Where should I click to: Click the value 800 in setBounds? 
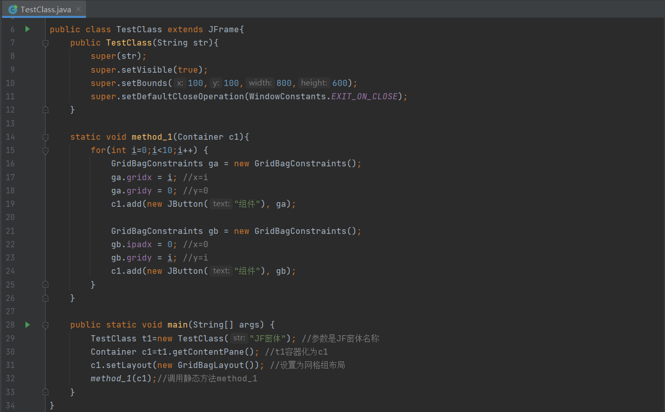click(x=284, y=83)
